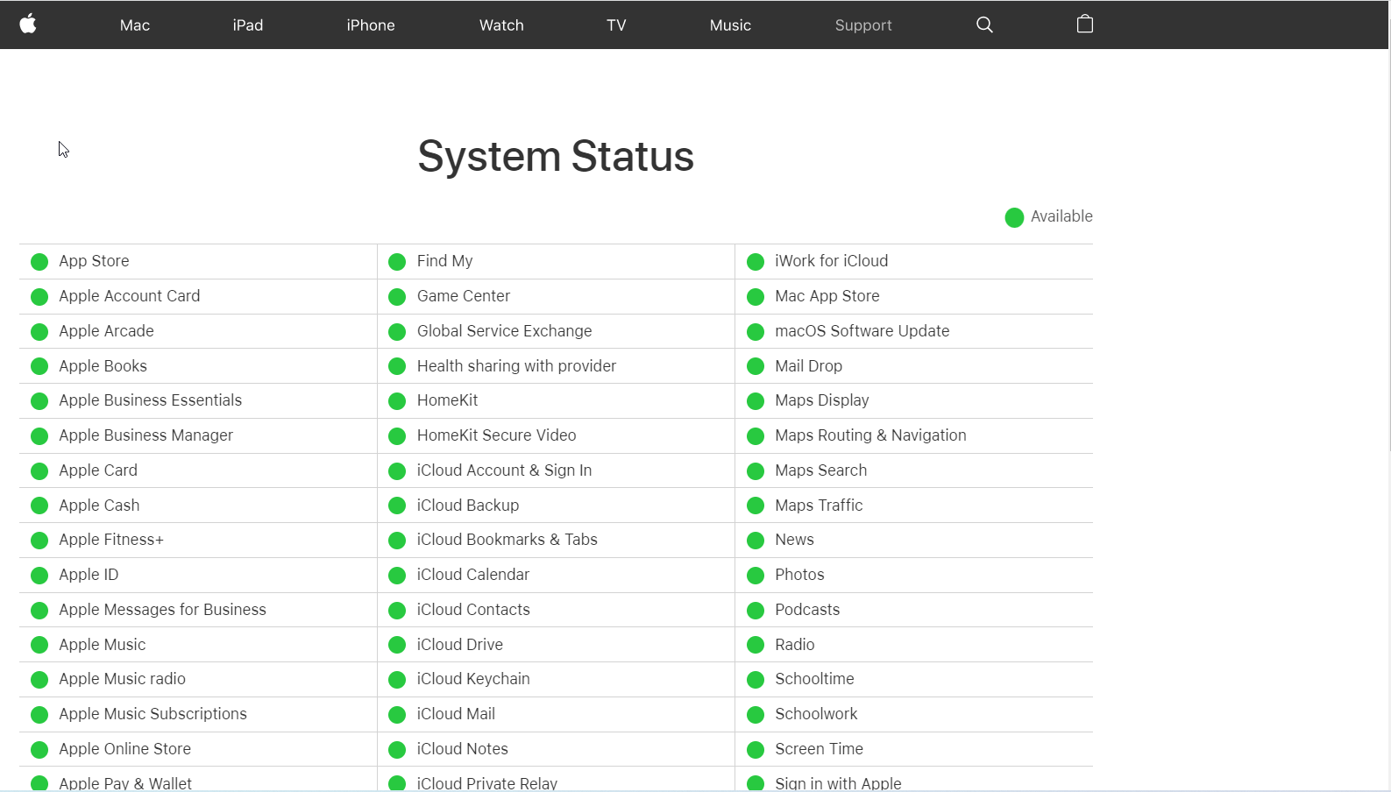Click the green dot beside HomeKit
This screenshot has width=1391, height=792.
pos(397,401)
